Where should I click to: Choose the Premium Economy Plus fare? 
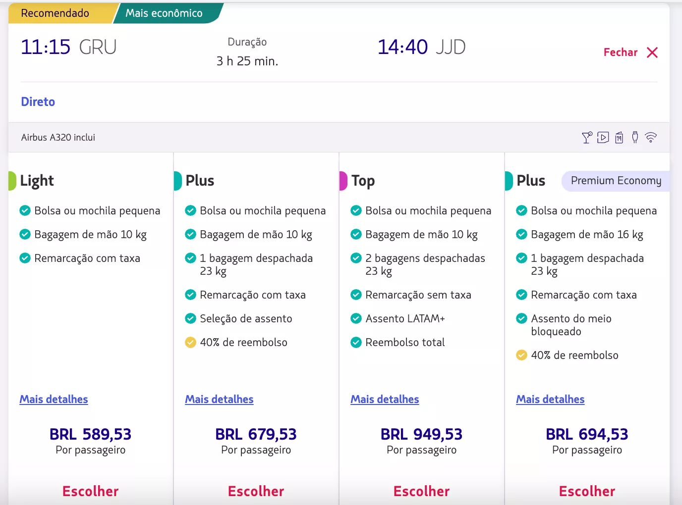(587, 491)
